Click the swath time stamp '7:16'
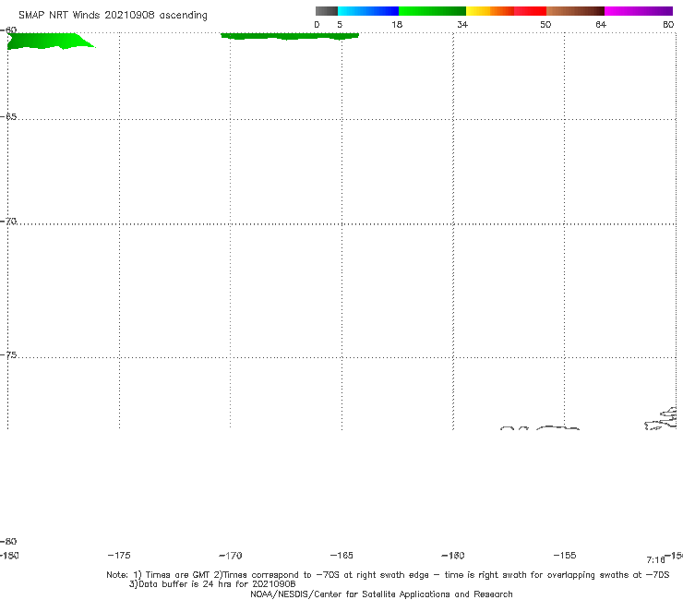This screenshot has width=683, height=600. (x=655, y=560)
